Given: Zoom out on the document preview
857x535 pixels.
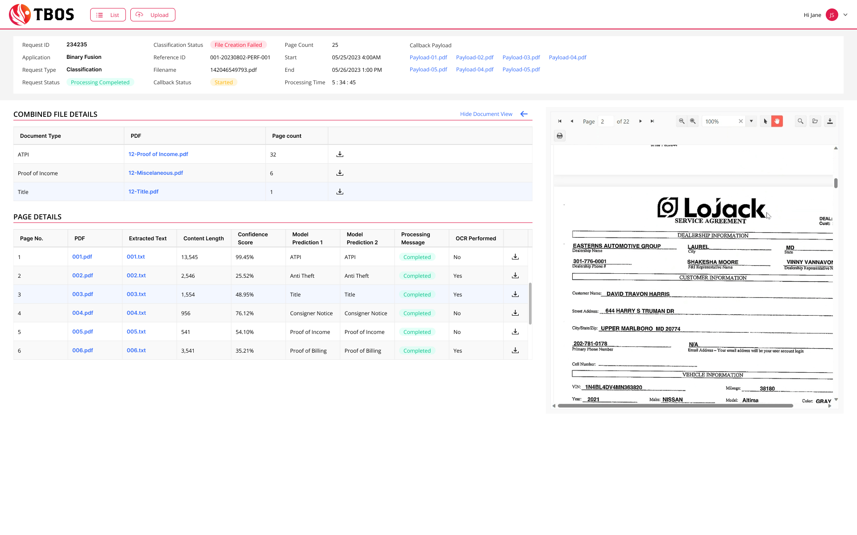Looking at the screenshot, I should click(682, 121).
